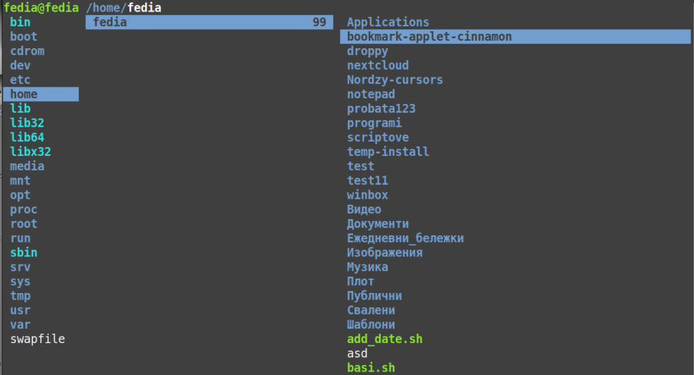Click the basi.sh script file
Image resolution: width=694 pixels, height=375 pixels.
[x=371, y=368]
